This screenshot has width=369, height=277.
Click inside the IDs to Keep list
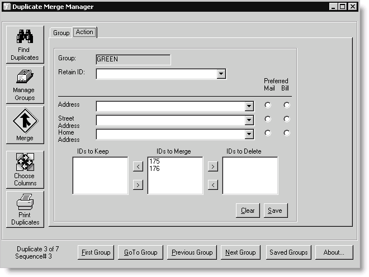[x=100, y=176]
